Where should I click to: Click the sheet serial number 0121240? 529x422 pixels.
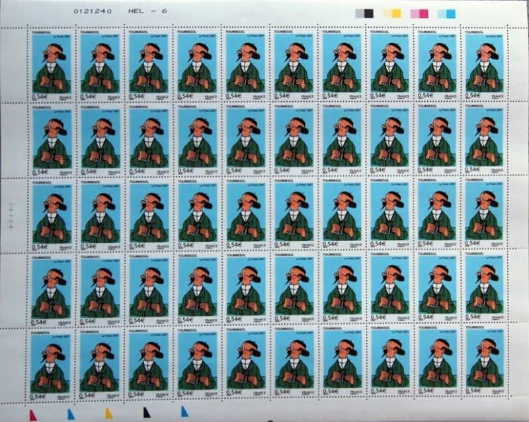pos(74,12)
